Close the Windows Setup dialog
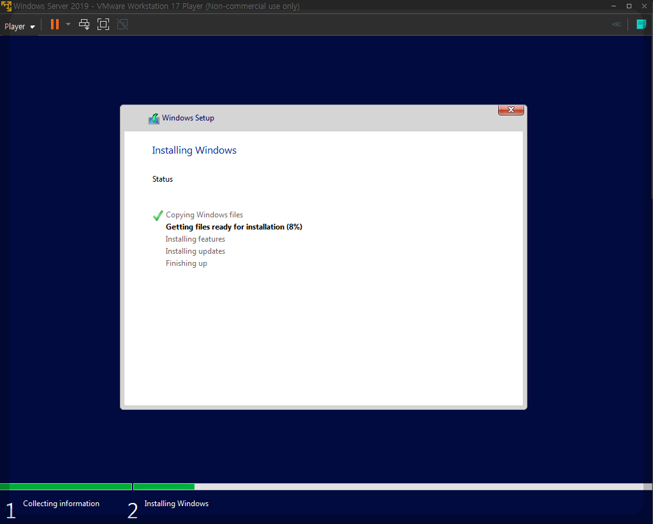 pos(511,110)
